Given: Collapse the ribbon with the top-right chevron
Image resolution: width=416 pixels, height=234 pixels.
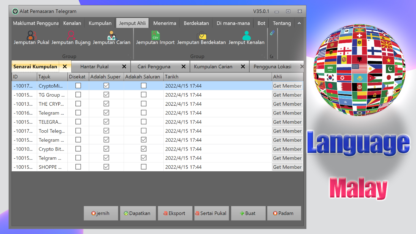Looking at the screenshot, I should (x=299, y=23).
